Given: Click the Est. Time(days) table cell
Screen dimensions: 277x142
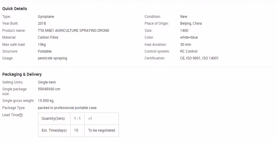Looking at the screenshot, I should [x=54, y=130].
